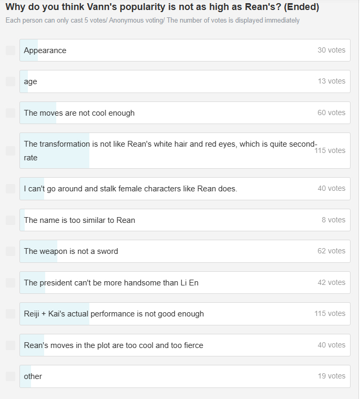The image size is (360, 399).
Task: Click the 'The name is too similar to Rean' text
Action: (x=79, y=220)
